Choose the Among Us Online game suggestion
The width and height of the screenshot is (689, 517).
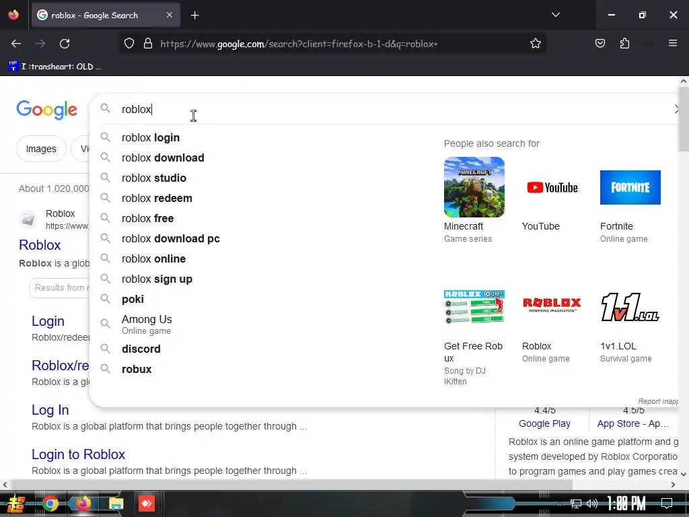[146, 324]
